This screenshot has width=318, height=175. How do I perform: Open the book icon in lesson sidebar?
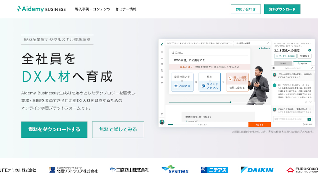pos(162,58)
